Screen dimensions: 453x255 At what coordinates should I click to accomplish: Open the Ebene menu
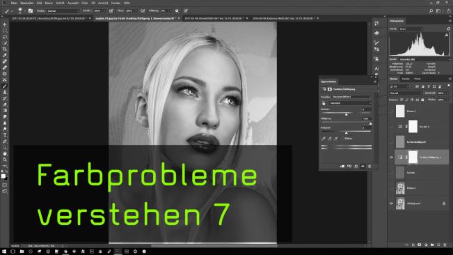tap(49, 3)
